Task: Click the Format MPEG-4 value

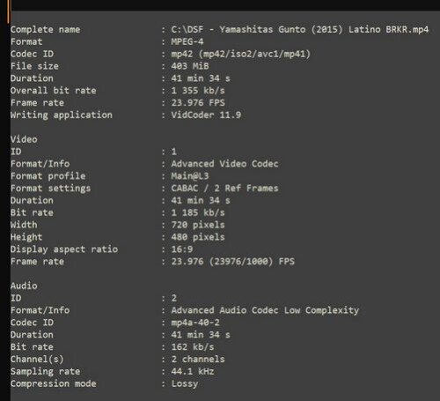Action: [x=187, y=41]
